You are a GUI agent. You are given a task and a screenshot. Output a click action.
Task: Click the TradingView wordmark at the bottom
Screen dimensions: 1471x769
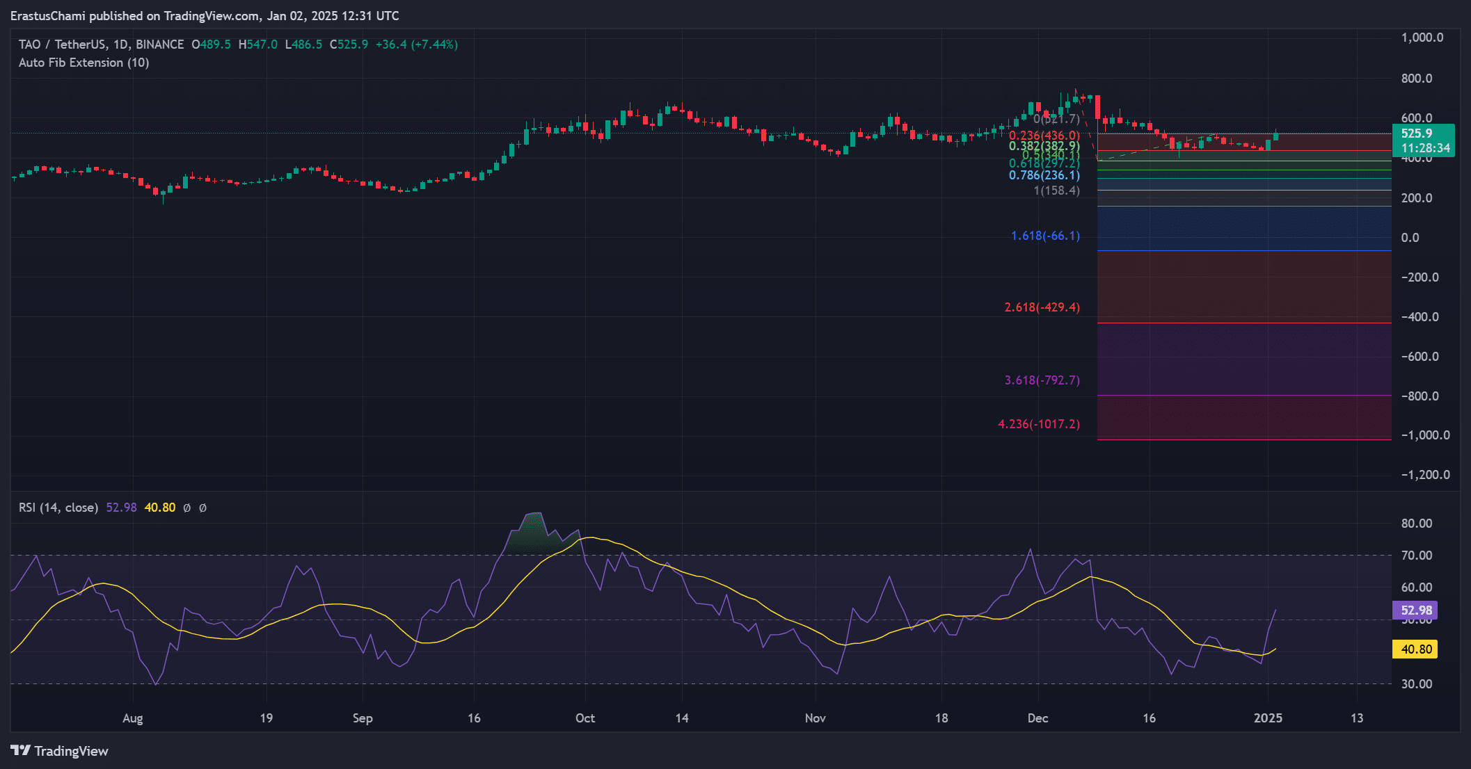point(71,751)
